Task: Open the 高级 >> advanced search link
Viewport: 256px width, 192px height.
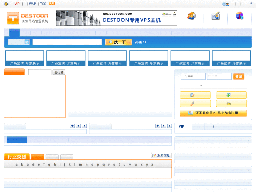Action: 141,42
